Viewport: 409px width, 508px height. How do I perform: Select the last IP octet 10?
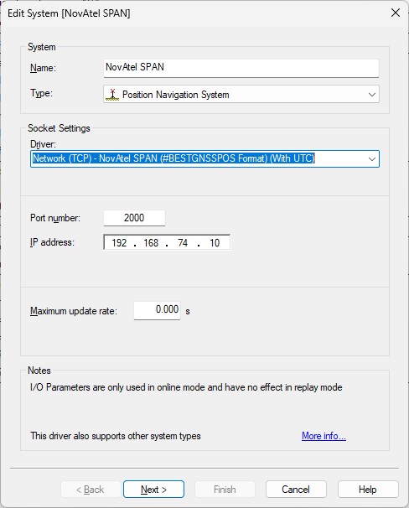click(x=215, y=242)
